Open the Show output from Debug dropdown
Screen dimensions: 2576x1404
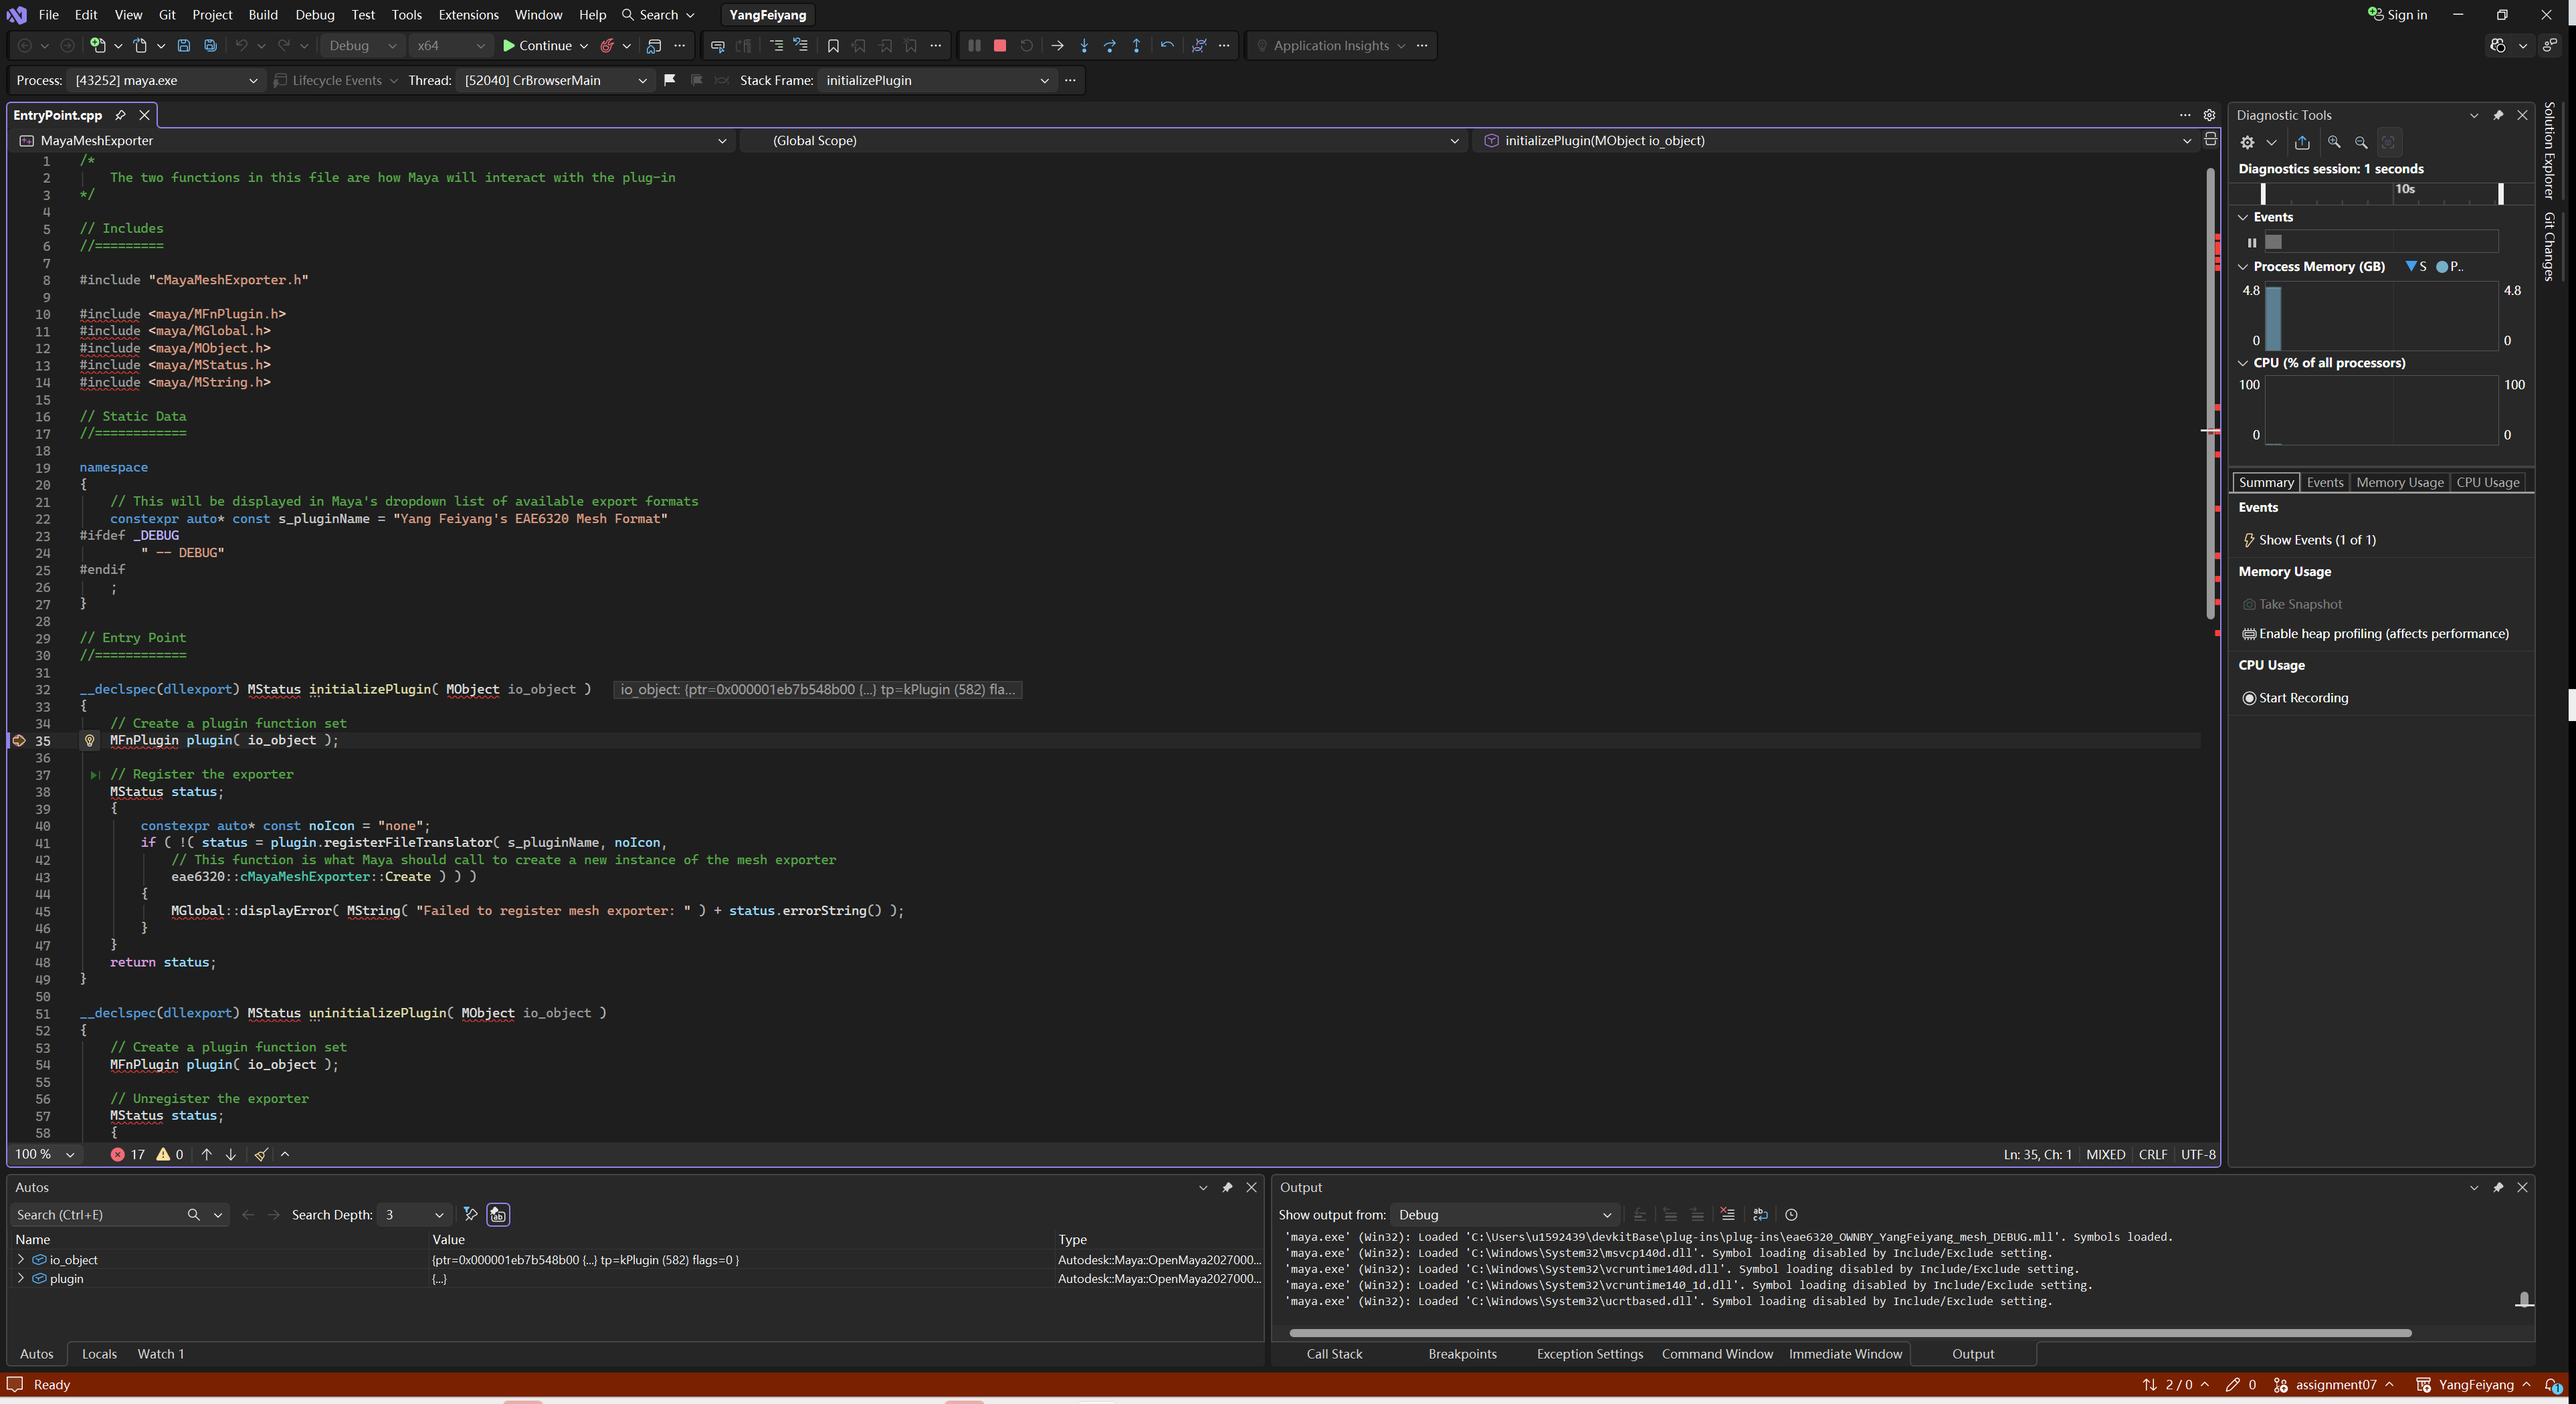click(1505, 1214)
